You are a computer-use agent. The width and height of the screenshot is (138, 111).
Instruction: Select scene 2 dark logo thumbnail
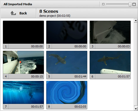[x=67, y=32]
